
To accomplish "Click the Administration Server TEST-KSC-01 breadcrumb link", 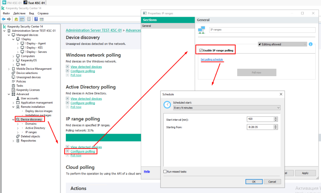I will click(94, 30).
